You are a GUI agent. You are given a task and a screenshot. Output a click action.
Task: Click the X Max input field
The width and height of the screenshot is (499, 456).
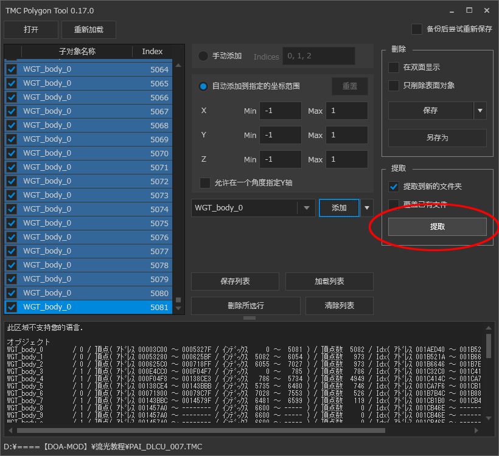pyautogui.click(x=347, y=111)
